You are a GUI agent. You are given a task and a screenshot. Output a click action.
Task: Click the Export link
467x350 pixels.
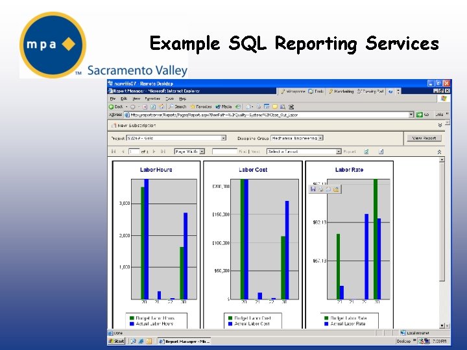click(350, 152)
